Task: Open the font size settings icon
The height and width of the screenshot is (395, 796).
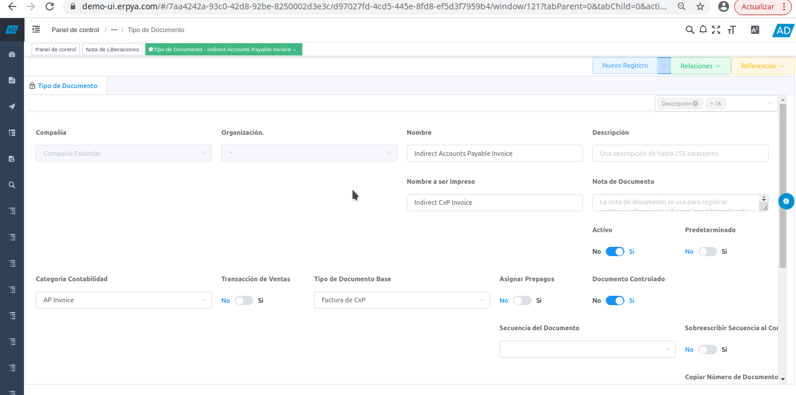Action: (x=731, y=30)
